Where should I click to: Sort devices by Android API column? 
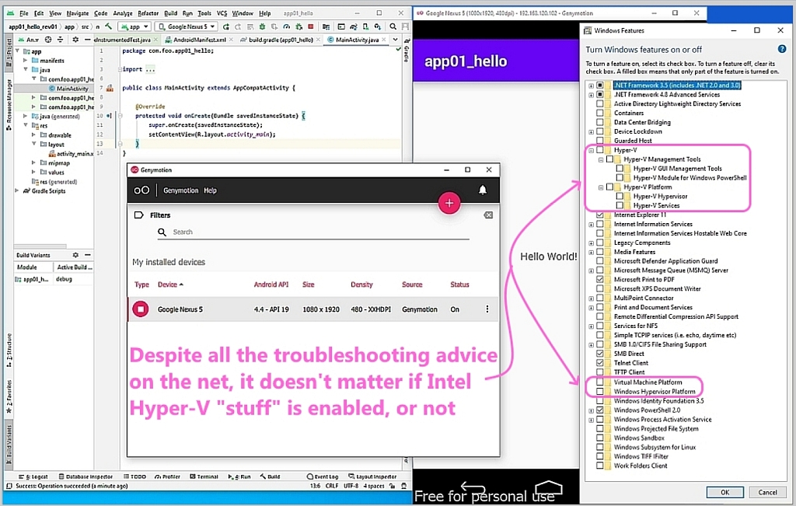click(x=271, y=284)
